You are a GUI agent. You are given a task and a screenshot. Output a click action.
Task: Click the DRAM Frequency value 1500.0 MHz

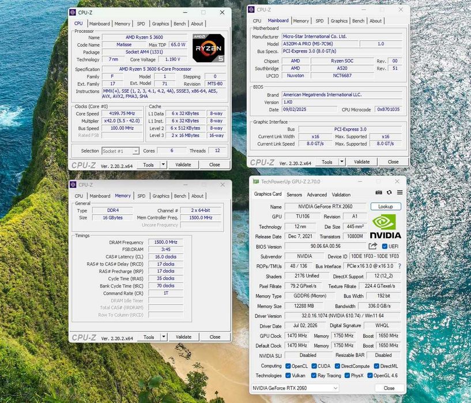tap(166, 242)
